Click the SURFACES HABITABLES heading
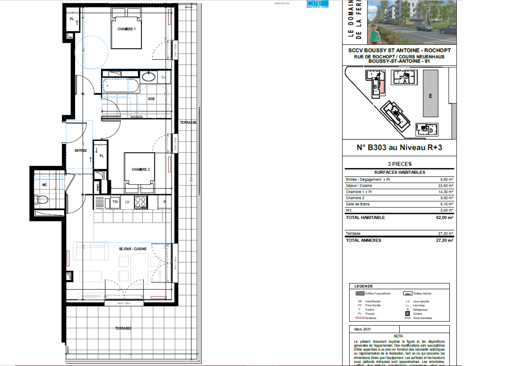Viewport: 506px width, 366px height. point(400,172)
